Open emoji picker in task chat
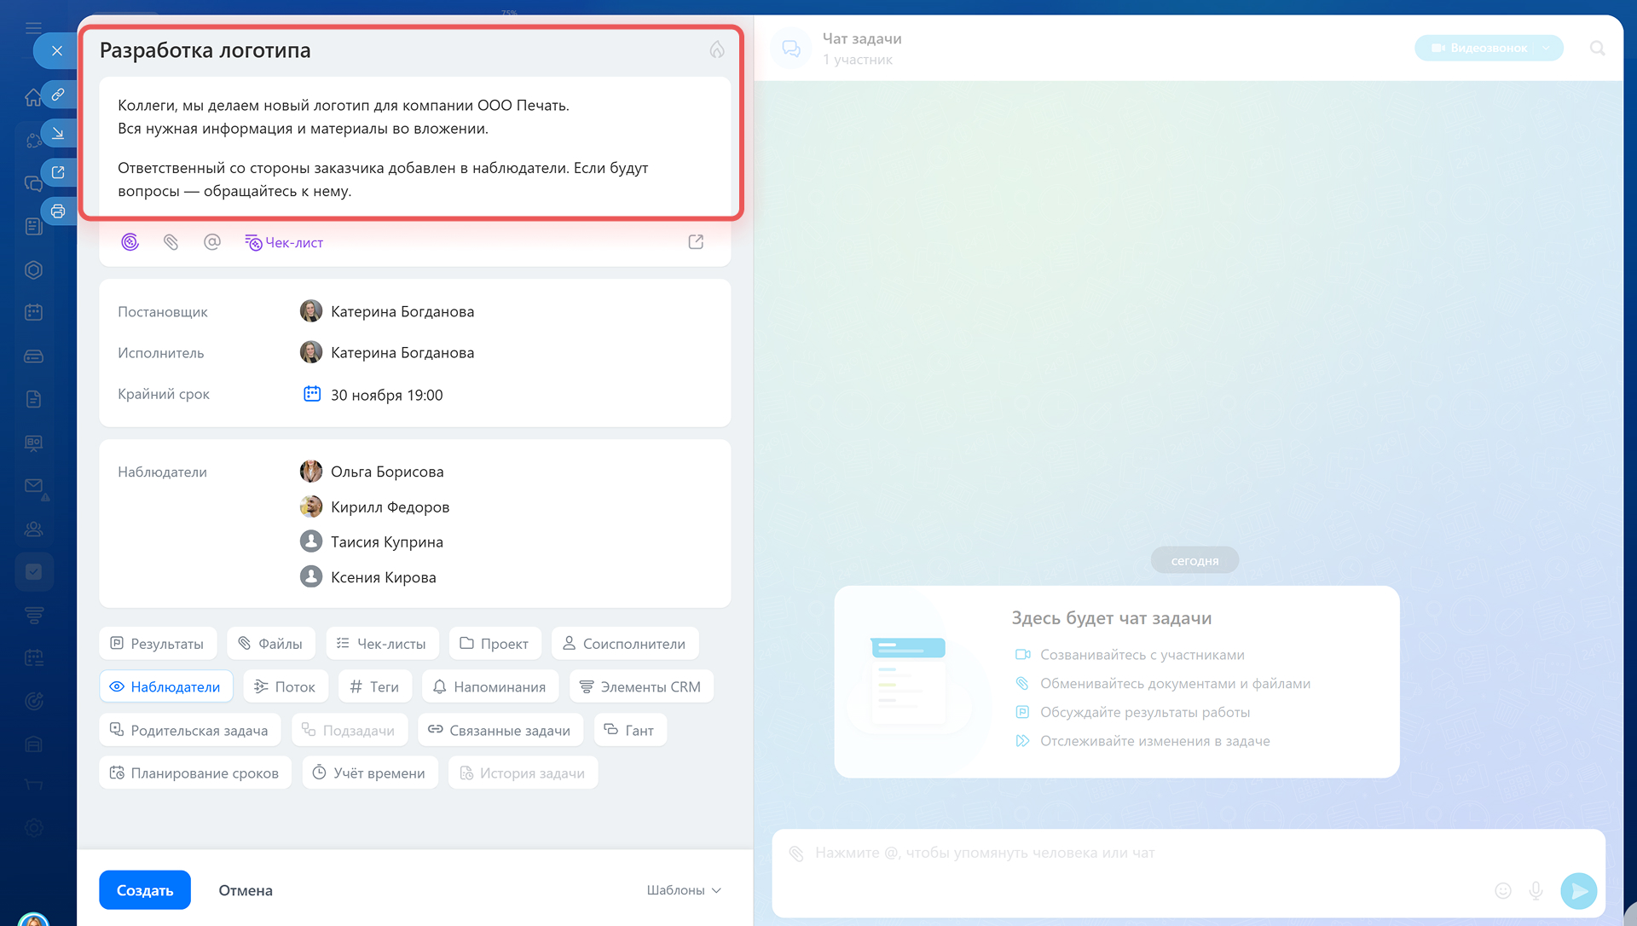The image size is (1637, 926). point(1503,890)
